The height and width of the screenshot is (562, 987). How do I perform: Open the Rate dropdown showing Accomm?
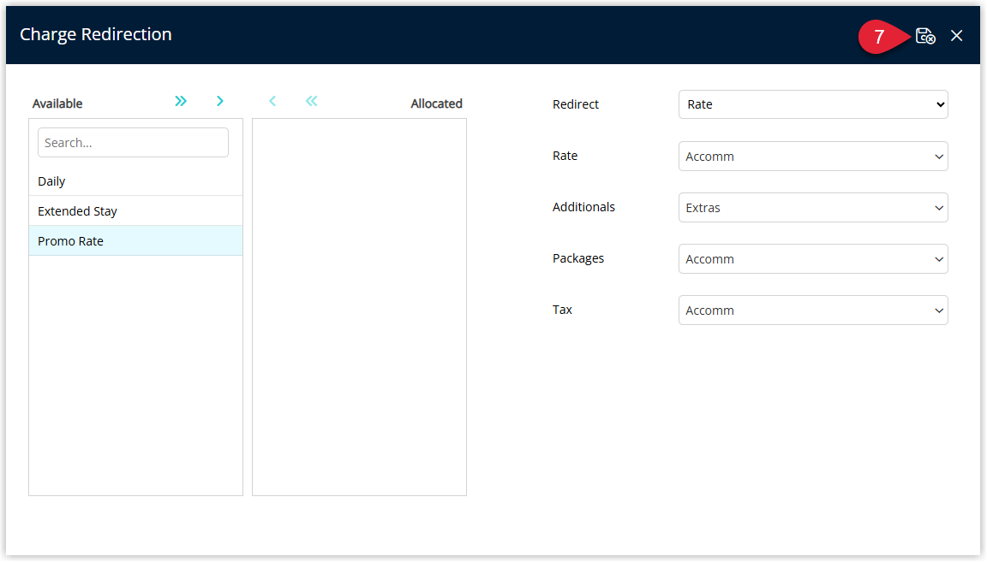(x=812, y=156)
